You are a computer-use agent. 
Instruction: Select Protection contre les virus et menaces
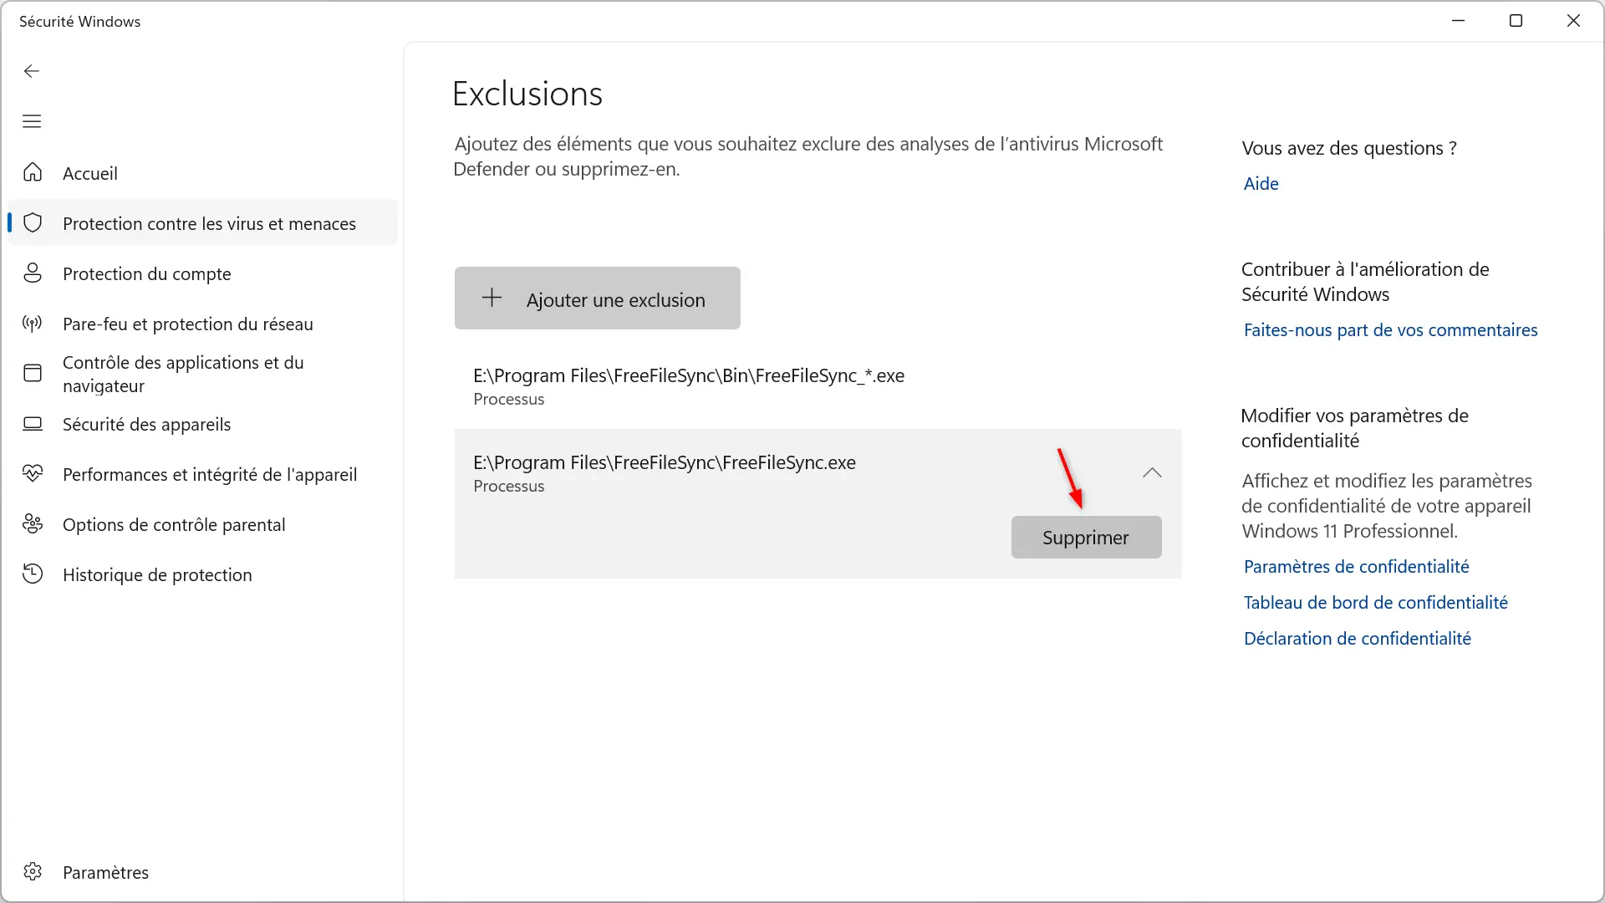click(202, 223)
